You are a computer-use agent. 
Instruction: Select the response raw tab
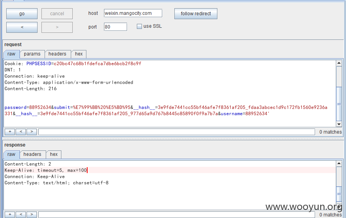[11, 154]
